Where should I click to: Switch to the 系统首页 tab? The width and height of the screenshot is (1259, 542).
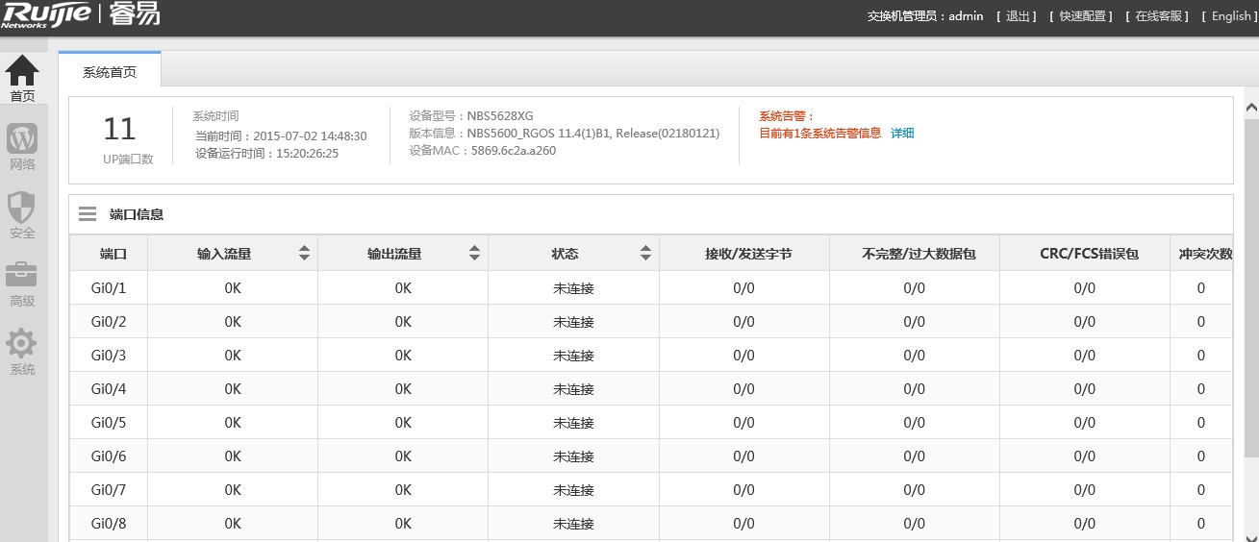(x=110, y=71)
